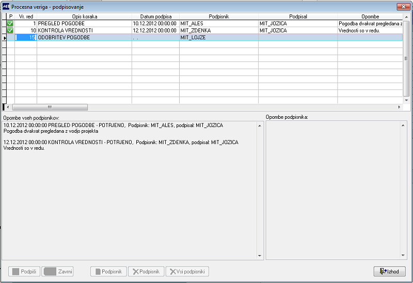Image resolution: width=413 pixels, height=283 pixels.
Task: Click grid vertical scroll up arrow
Action: point(406,17)
